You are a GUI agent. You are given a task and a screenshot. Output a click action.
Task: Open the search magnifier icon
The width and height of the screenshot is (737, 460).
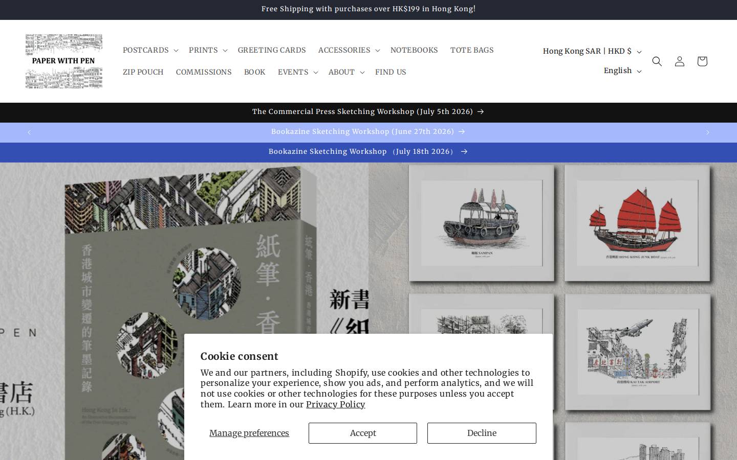(657, 61)
